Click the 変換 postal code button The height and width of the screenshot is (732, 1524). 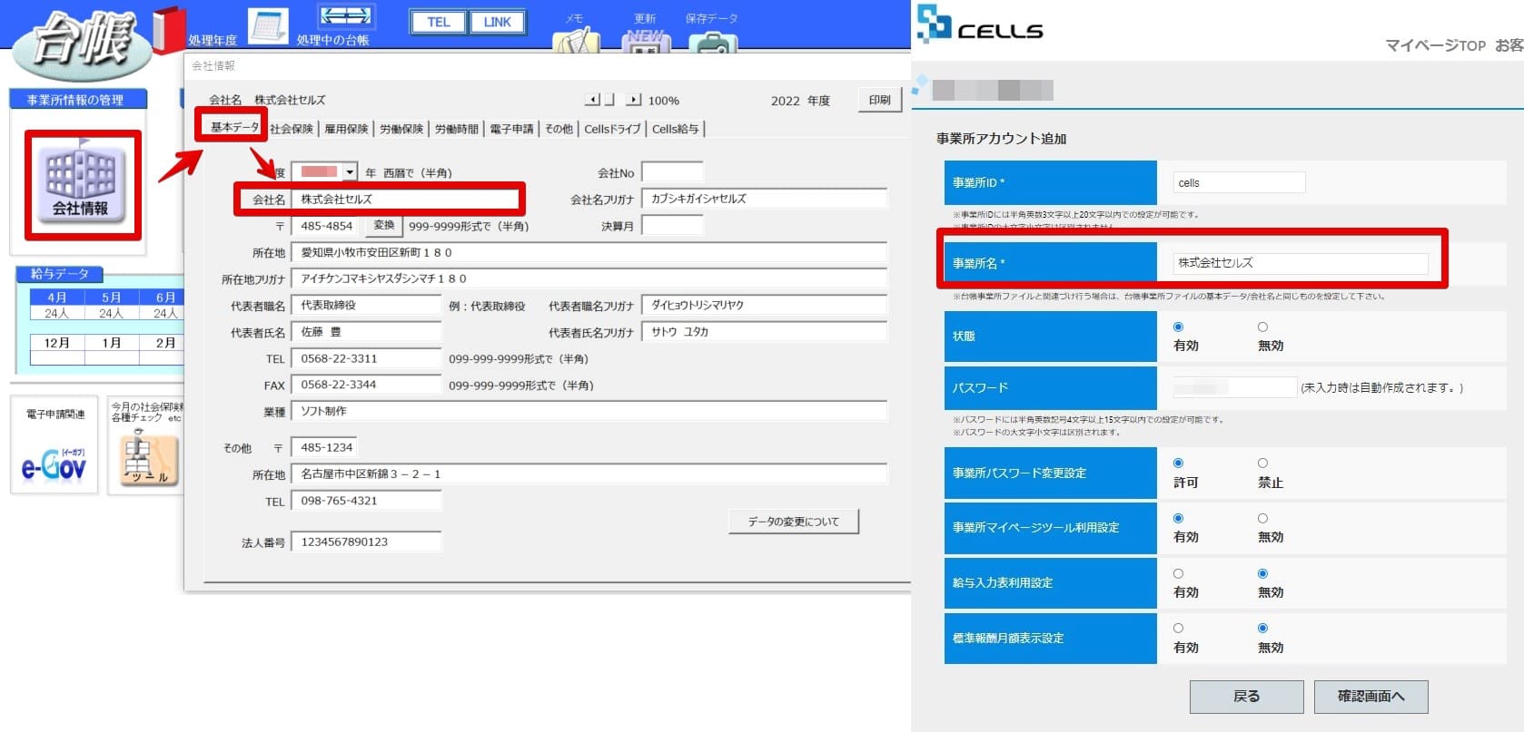coord(384,225)
